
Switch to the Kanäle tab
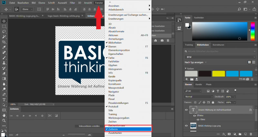pyautogui.click(x=199, y=84)
